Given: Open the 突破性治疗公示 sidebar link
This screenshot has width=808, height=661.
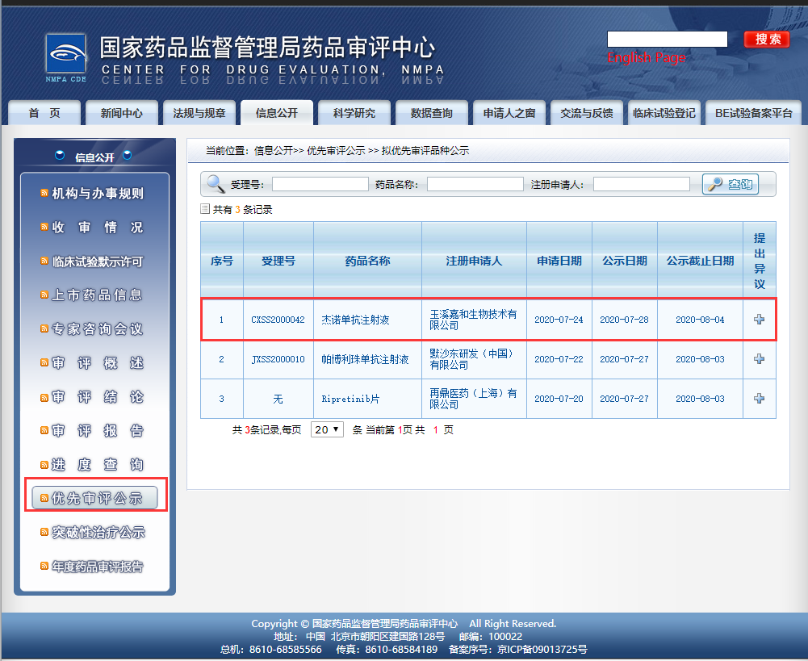Looking at the screenshot, I should pyautogui.click(x=97, y=532).
